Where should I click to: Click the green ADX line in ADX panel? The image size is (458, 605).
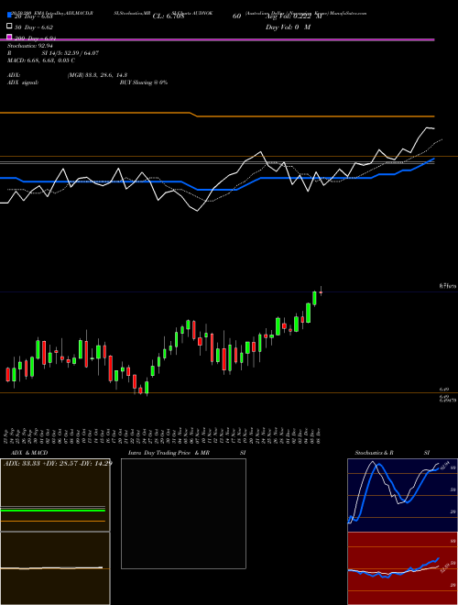coord(53,511)
